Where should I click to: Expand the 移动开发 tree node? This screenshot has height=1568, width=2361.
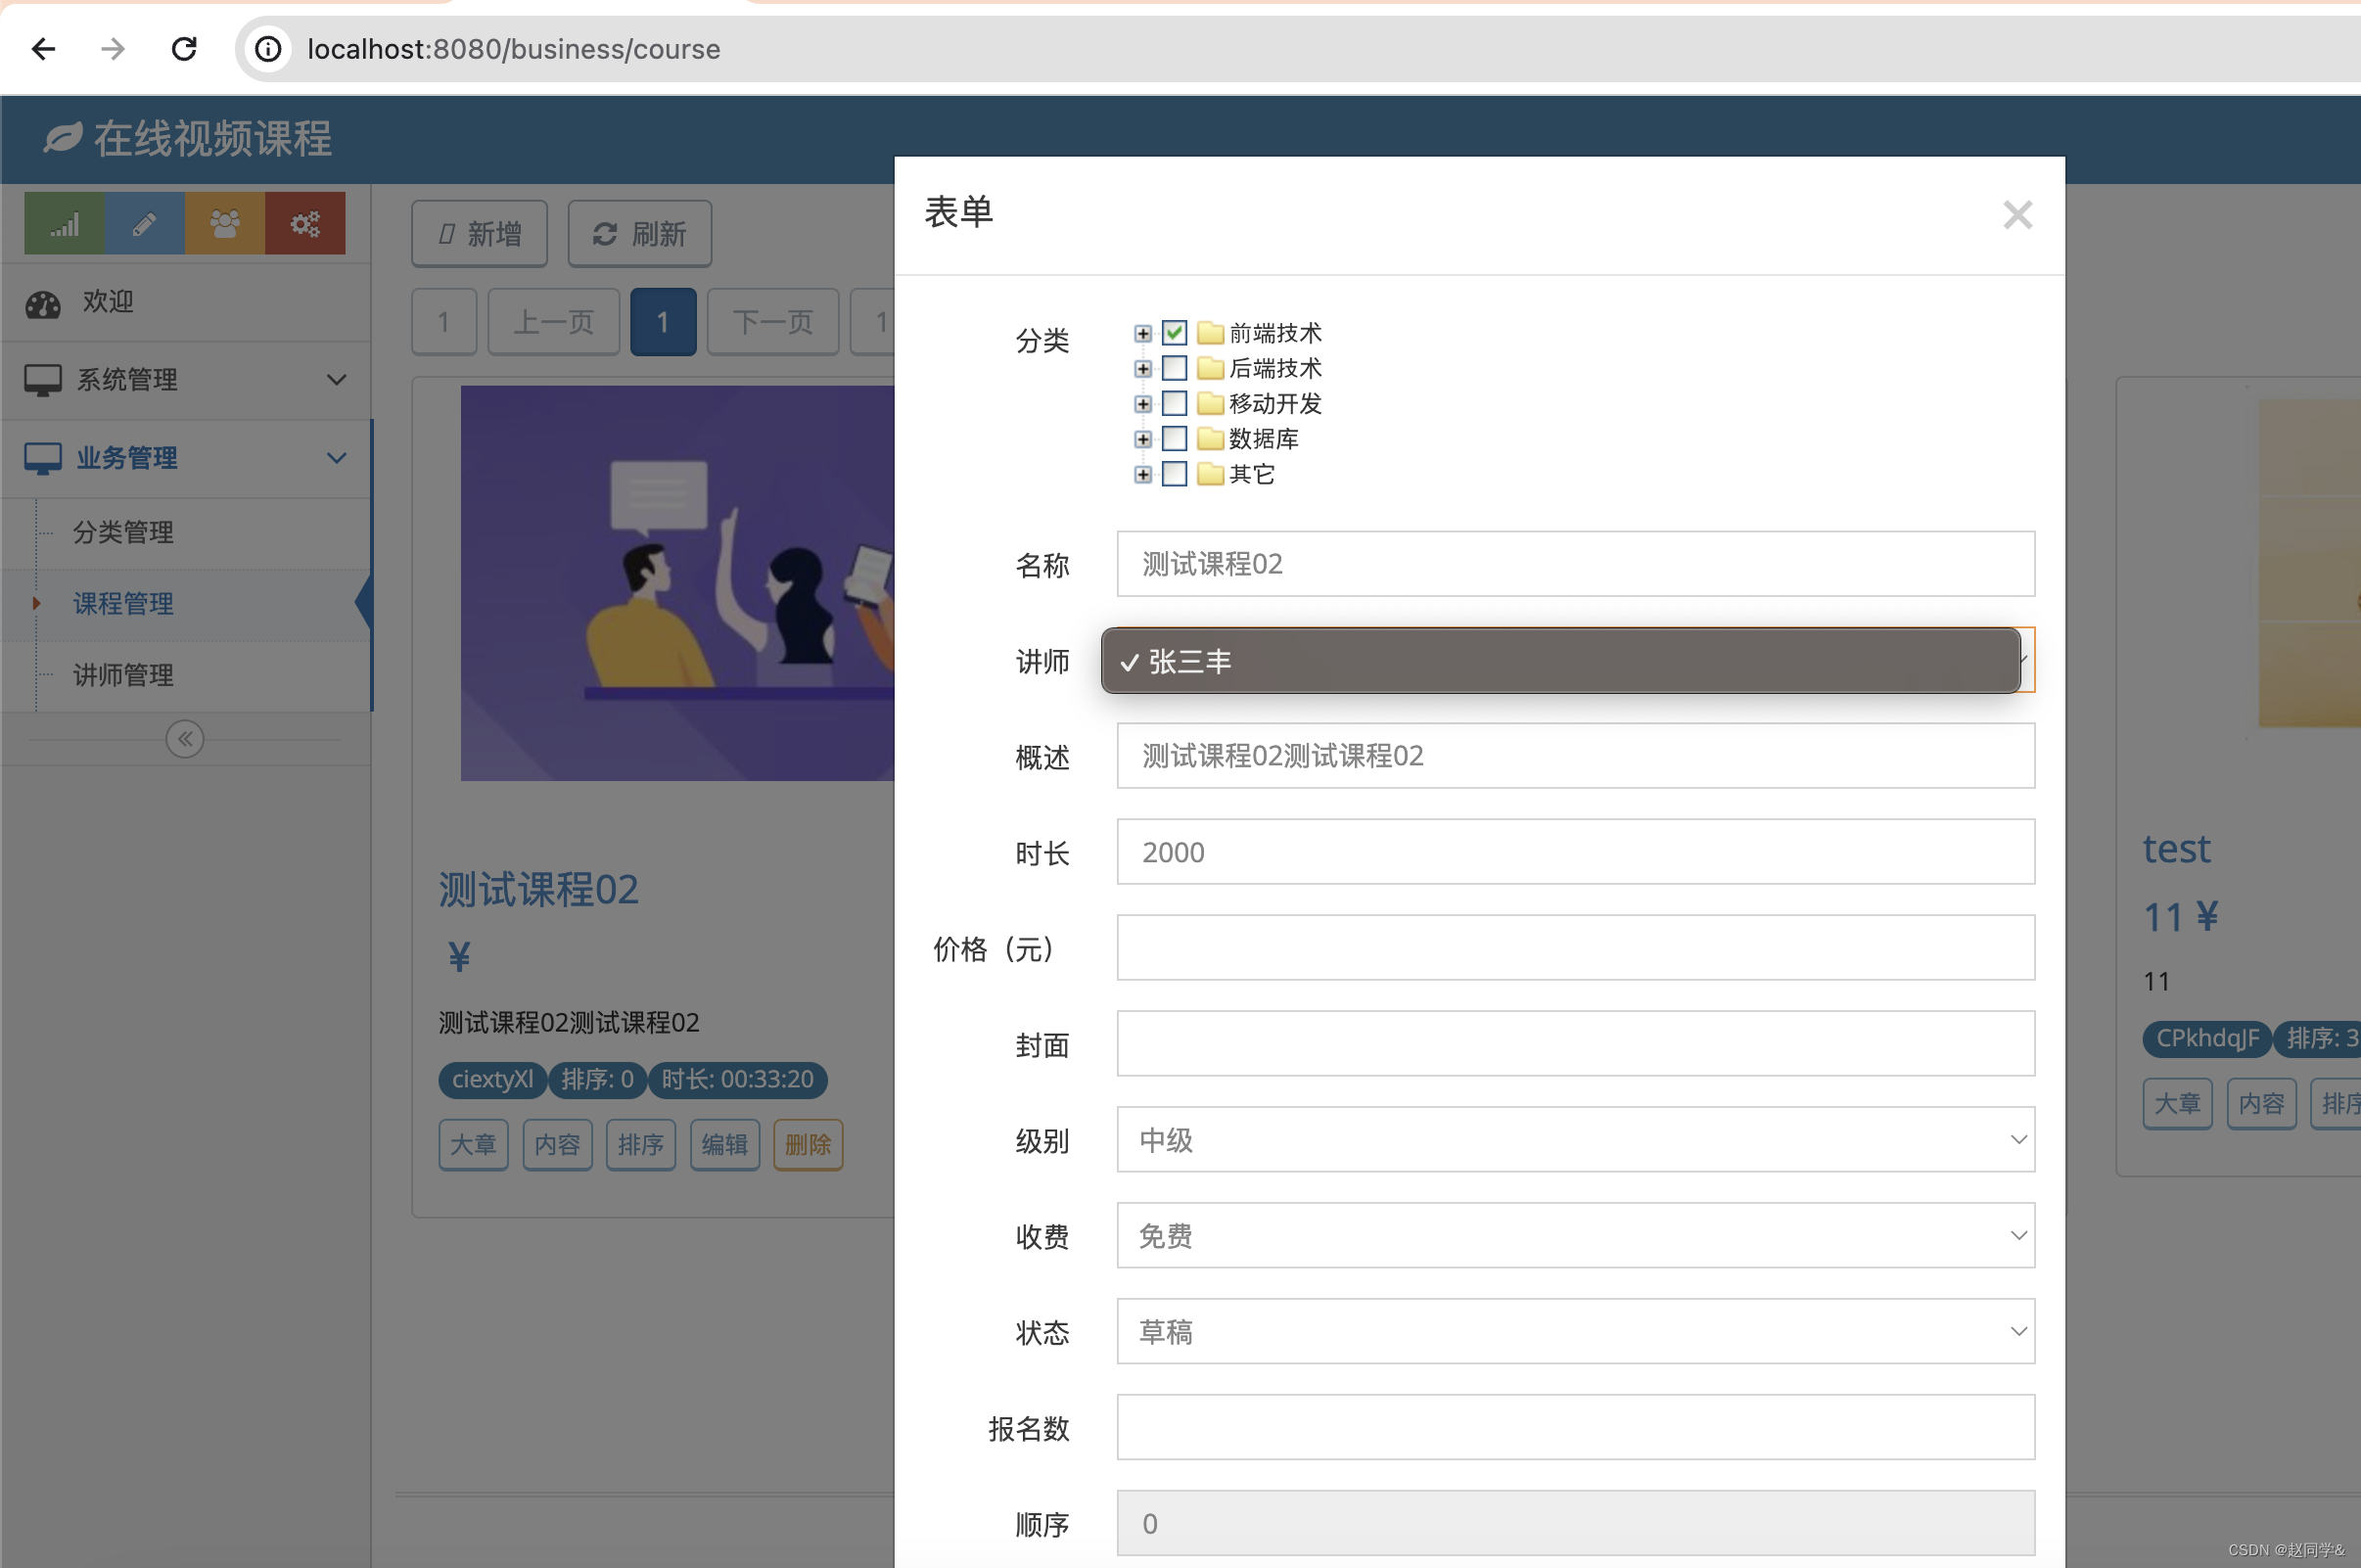1142,404
